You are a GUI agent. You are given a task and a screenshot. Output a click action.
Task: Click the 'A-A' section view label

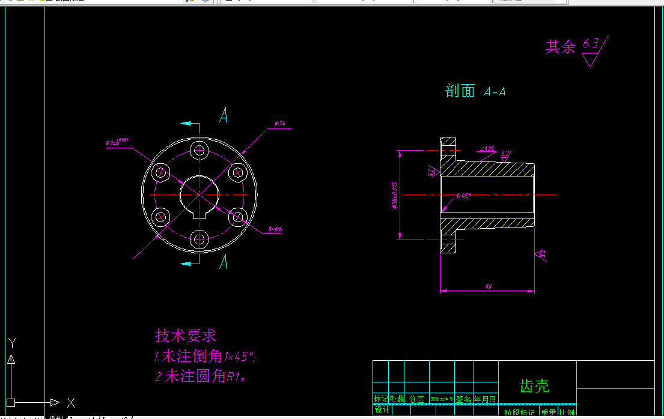[x=495, y=92]
